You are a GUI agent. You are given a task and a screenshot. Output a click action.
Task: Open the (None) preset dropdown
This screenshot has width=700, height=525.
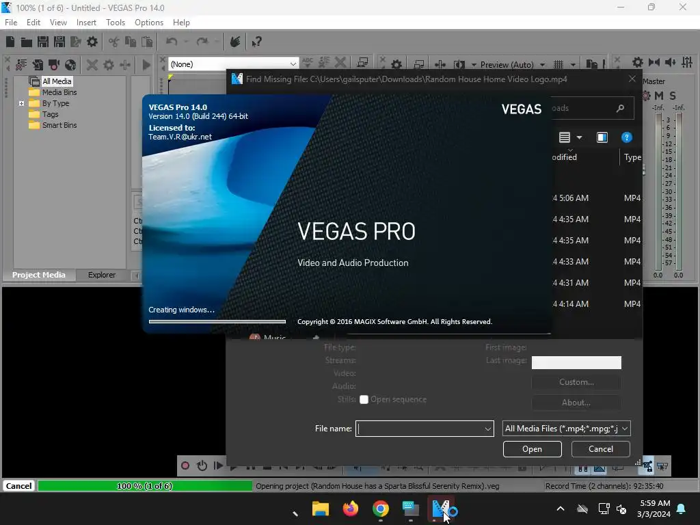pos(293,64)
